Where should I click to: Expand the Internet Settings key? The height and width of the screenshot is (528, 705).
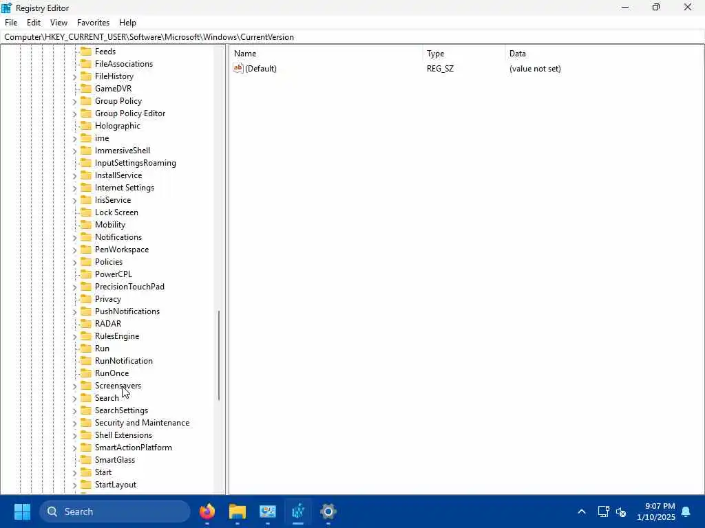[74, 188]
